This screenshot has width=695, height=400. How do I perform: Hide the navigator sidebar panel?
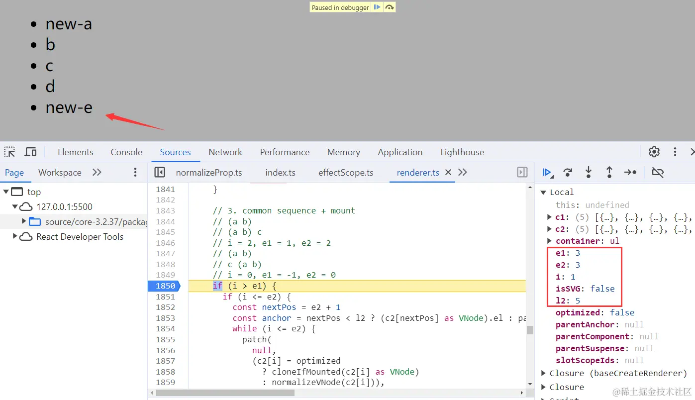click(x=159, y=172)
